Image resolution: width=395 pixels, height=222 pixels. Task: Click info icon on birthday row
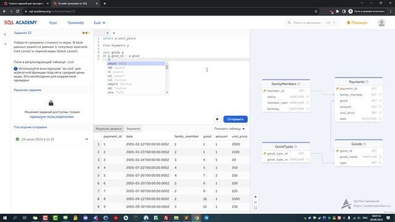tap(307, 109)
